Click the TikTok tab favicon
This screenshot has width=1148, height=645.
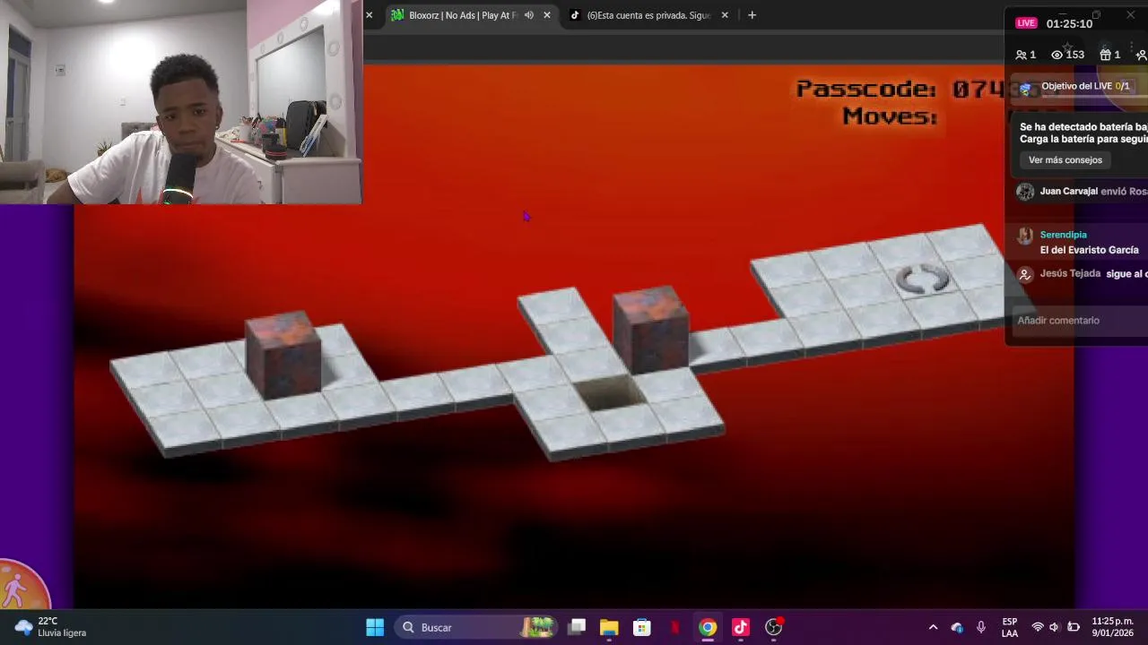(576, 15)
